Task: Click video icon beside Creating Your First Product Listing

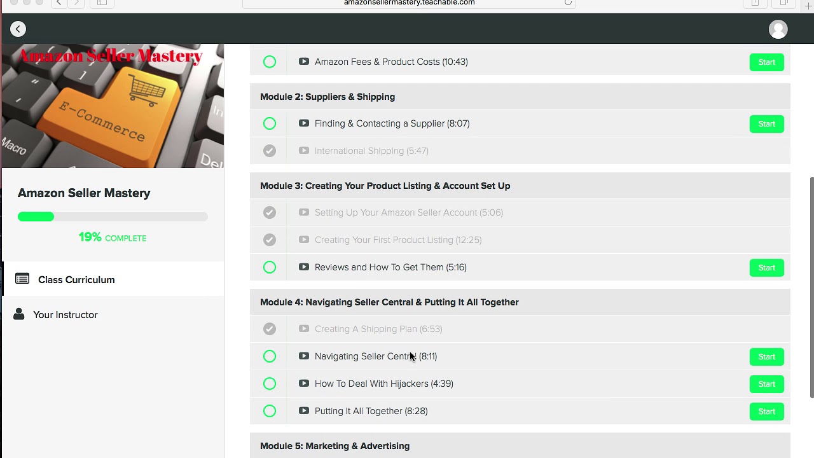Action: [x=304, y=240]
